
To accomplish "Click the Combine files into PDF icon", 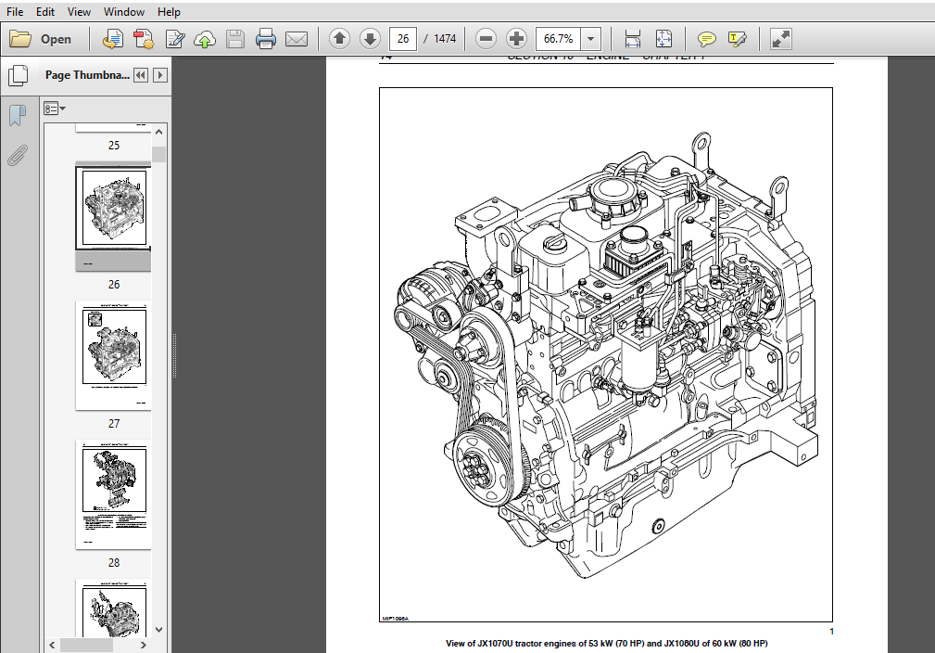I will tap(143, 39).
